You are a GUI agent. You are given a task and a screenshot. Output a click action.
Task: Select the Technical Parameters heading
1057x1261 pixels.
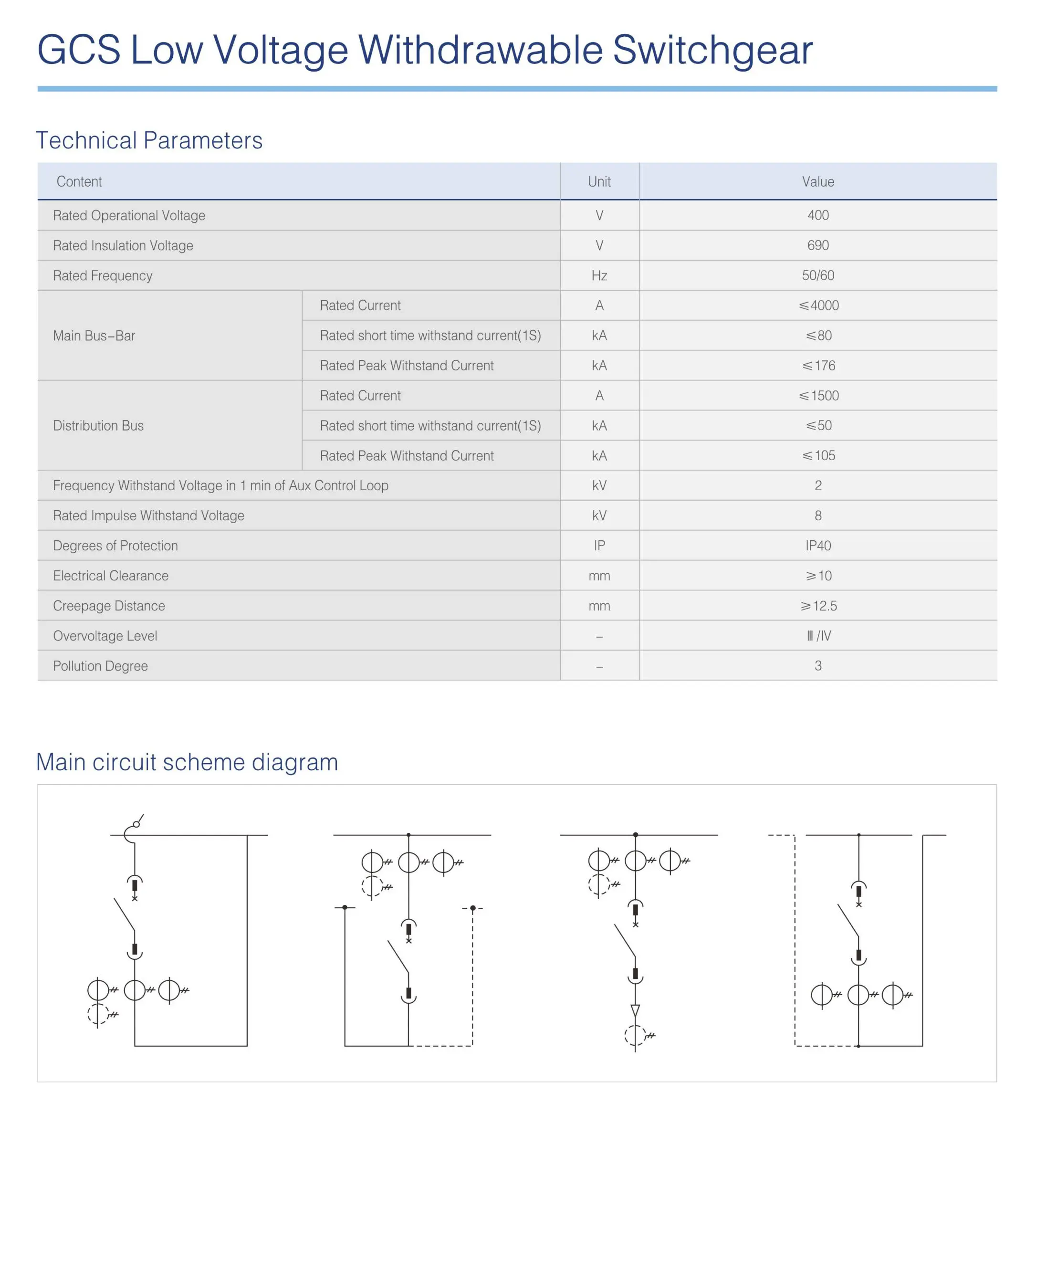pos(149,140)
